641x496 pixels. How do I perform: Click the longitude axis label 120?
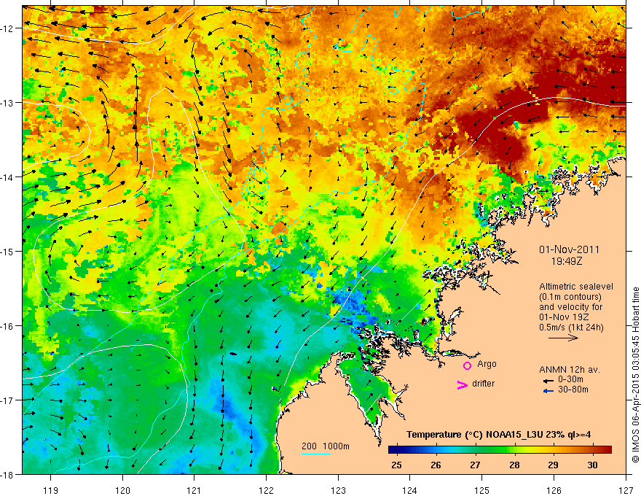pos(122,490)
